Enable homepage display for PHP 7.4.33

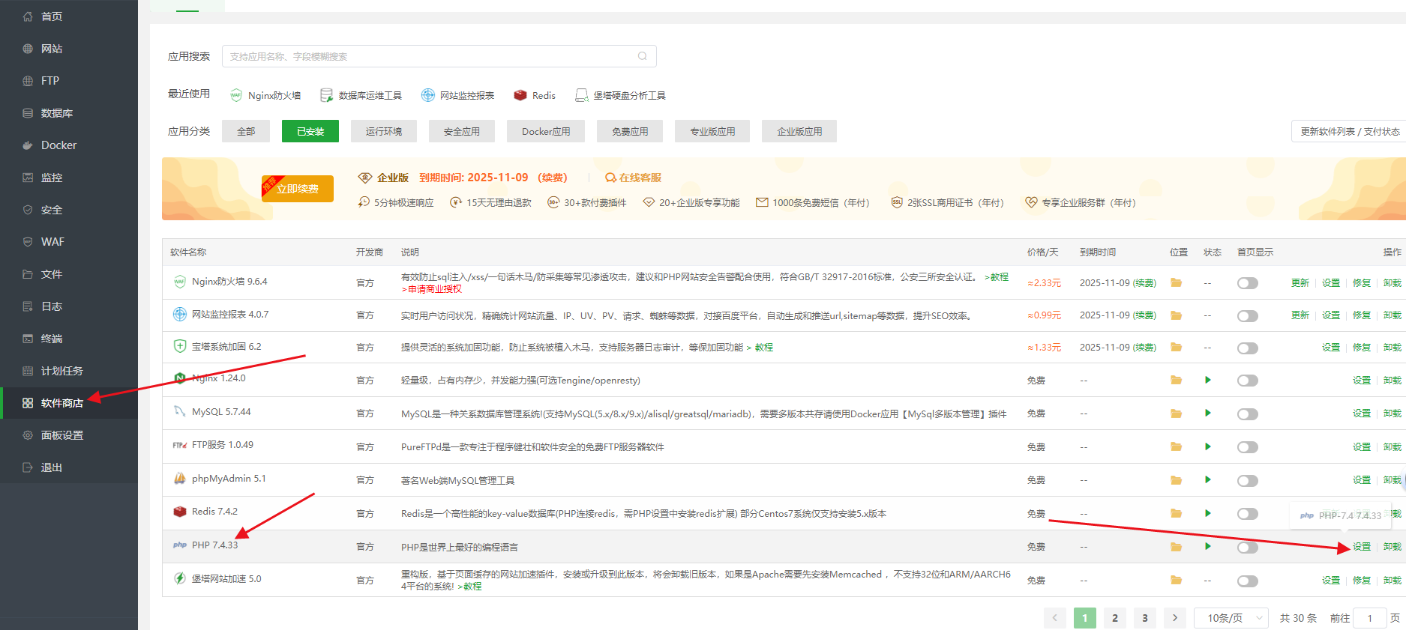pos(1247,548)
